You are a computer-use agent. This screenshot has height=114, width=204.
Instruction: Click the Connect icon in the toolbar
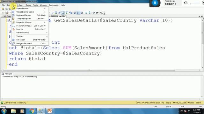pyautogui.click(x=3, y=13)
